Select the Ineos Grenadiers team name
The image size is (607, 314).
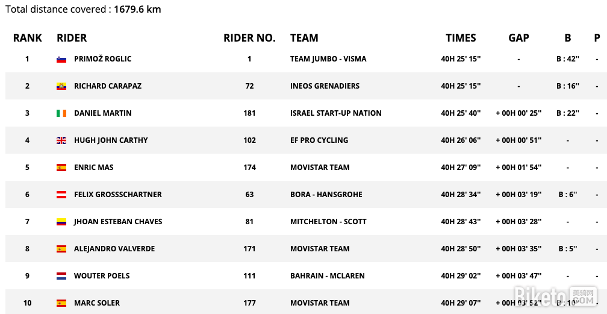tap(325, 86)
